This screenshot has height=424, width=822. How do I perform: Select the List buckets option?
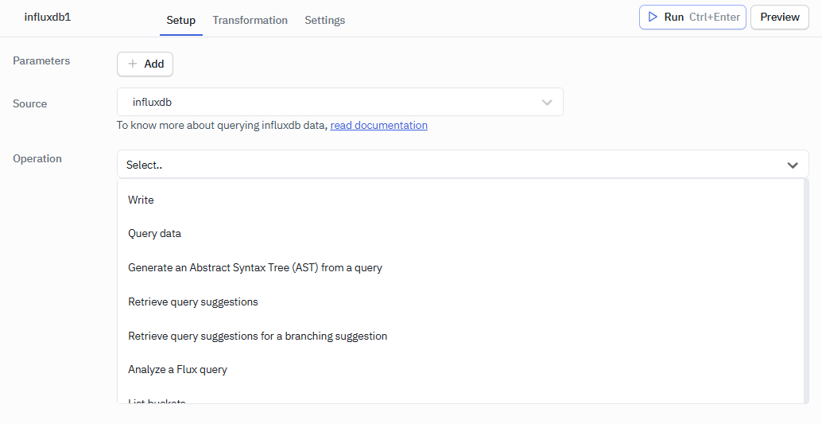coord(157,401)
